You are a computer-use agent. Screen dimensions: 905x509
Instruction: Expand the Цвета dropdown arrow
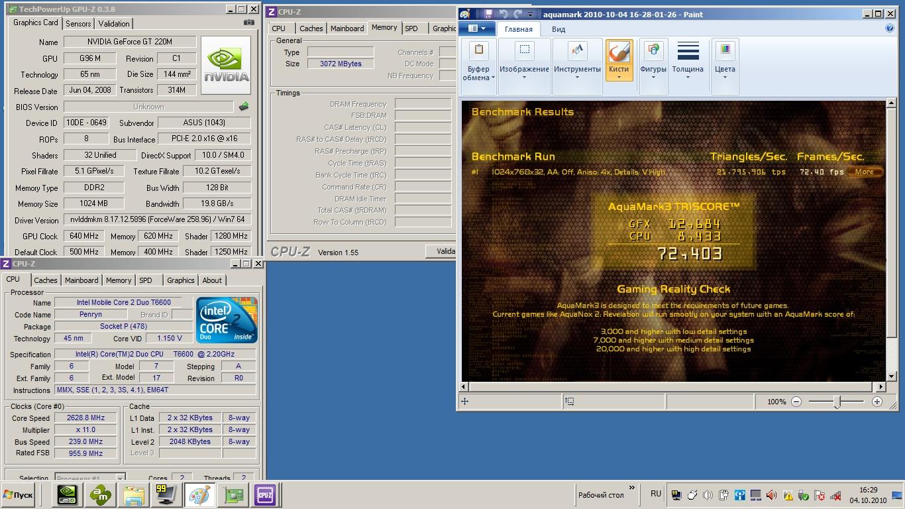pyautogui.click(x=725, y=78)
